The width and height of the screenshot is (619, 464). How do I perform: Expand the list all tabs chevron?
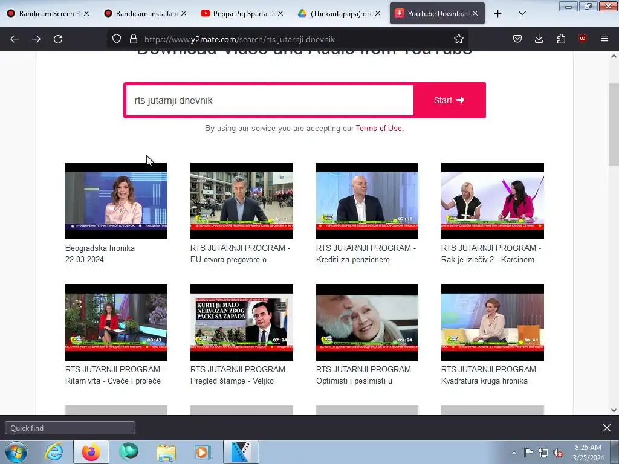click(522, 14)
